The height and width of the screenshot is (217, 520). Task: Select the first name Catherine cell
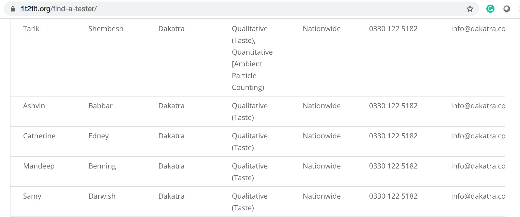coord(39,136)
